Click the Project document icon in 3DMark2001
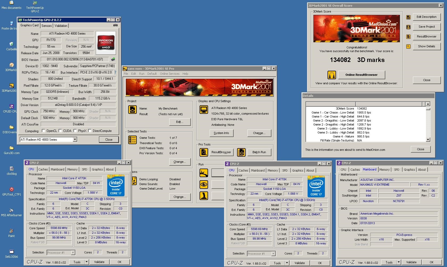Image resolution: width=447 pixels, height=267 pixels. (133, 109)
